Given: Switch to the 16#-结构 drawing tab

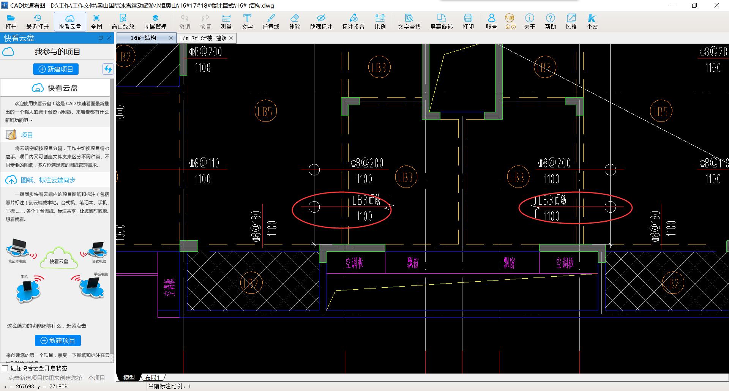Looking at the screenshot, I should [144, 38].
